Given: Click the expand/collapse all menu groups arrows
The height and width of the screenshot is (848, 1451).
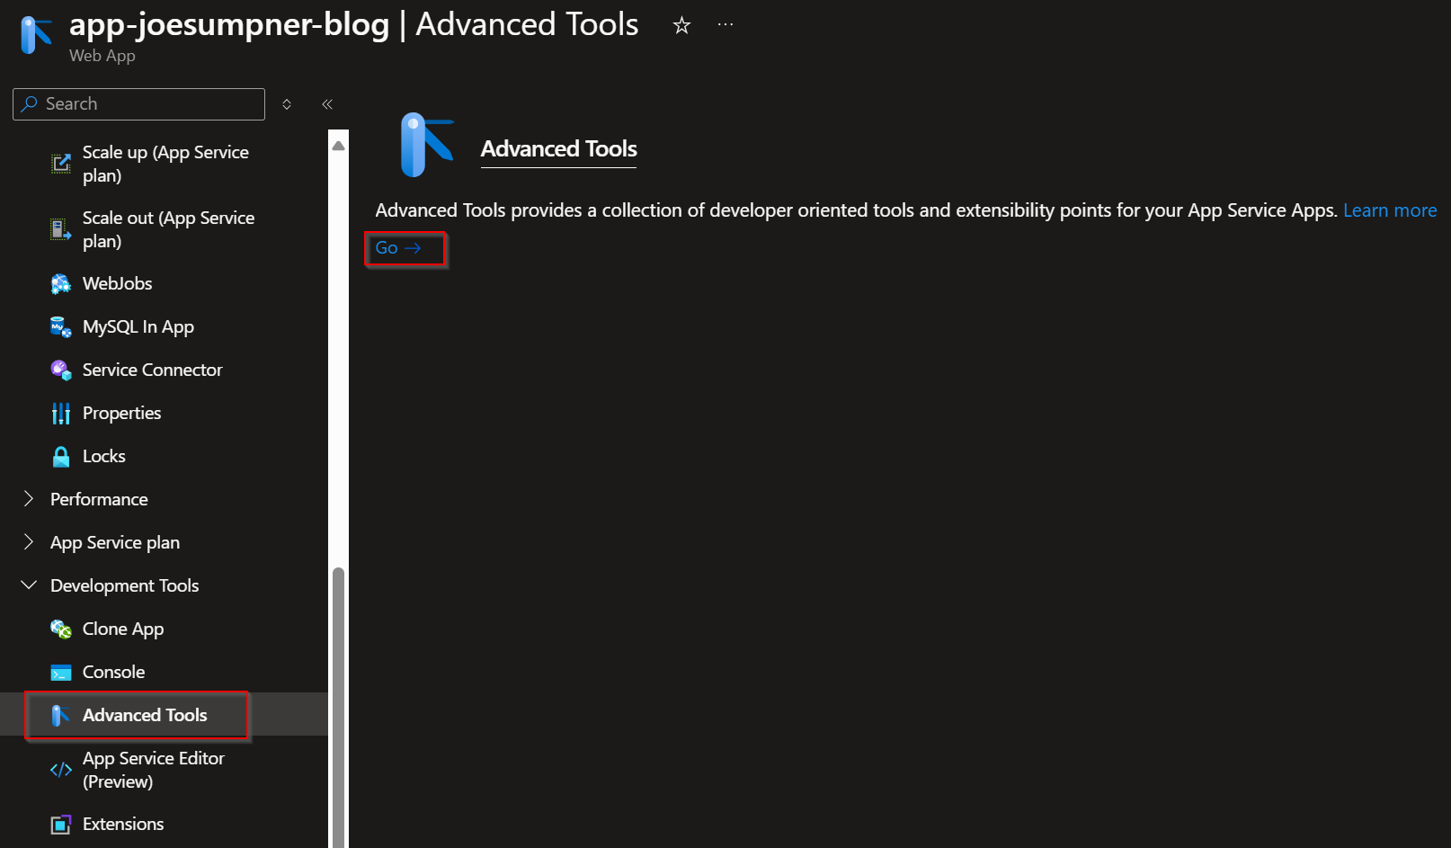Looking at the screenshot, I should 287,104.
